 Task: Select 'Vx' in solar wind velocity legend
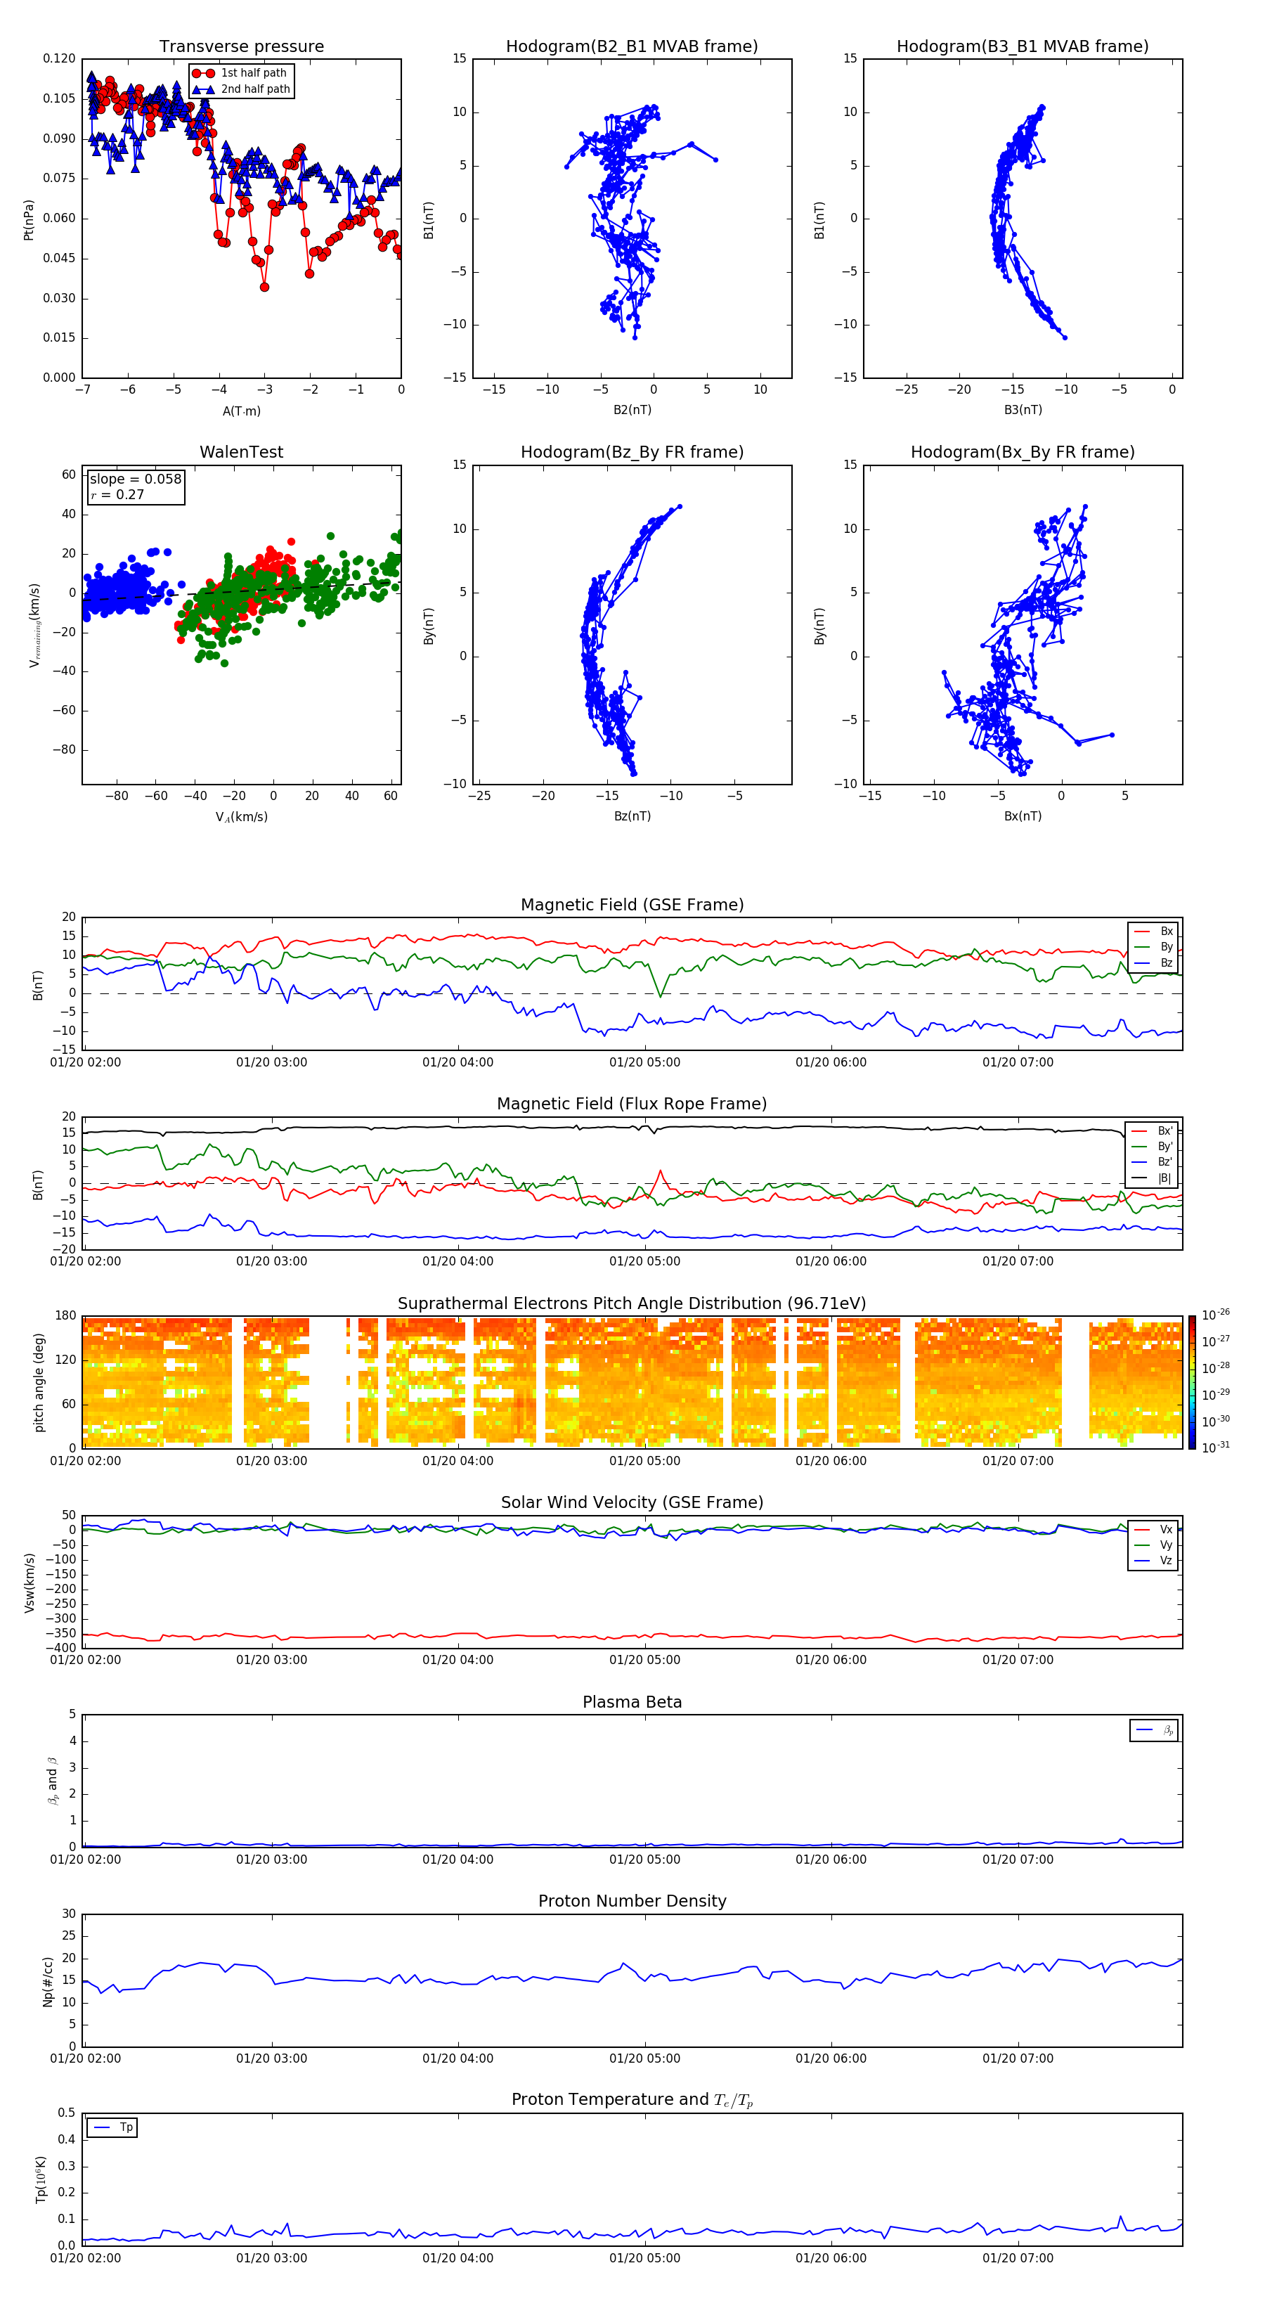(x=1154, y=1529)
